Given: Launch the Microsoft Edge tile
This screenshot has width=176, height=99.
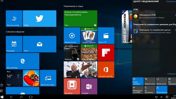Looking at the screenshot, I should (x=23, y=61).
